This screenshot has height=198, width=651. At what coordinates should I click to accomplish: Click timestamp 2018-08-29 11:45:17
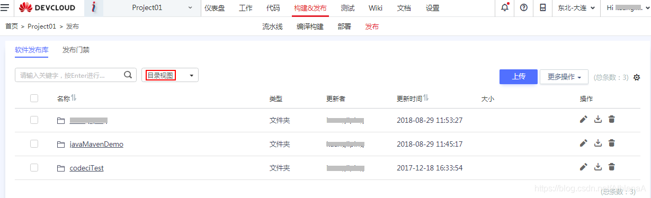[x=430, y=144]
